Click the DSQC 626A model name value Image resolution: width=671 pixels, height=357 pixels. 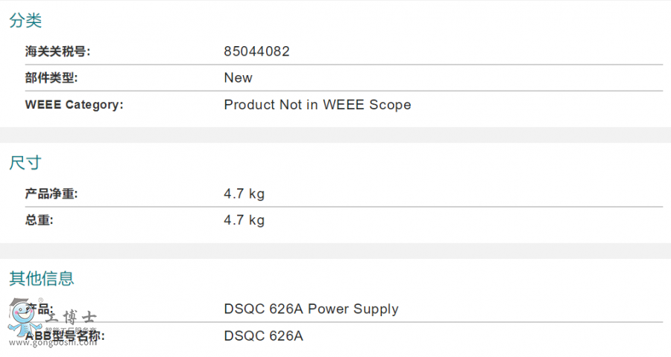(x=263, y=336)
